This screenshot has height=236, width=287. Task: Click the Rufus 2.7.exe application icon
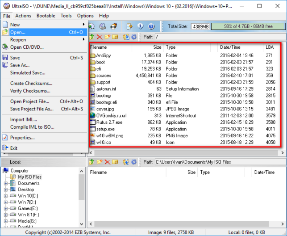point(92,122)
